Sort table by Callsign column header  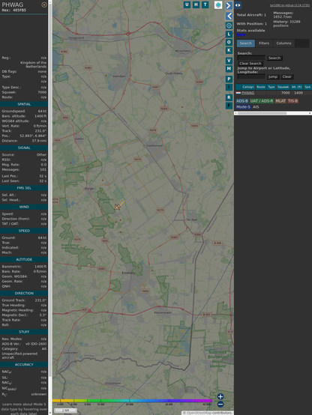click(248, 87)
